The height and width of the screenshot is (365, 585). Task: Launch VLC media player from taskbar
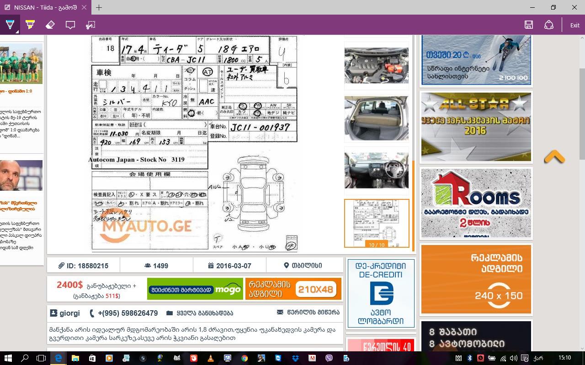point(210,358)
